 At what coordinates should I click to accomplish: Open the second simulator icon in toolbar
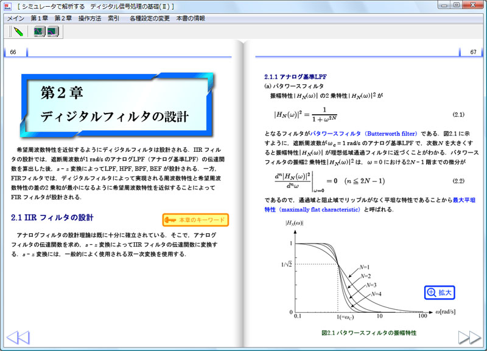(53, 32)
